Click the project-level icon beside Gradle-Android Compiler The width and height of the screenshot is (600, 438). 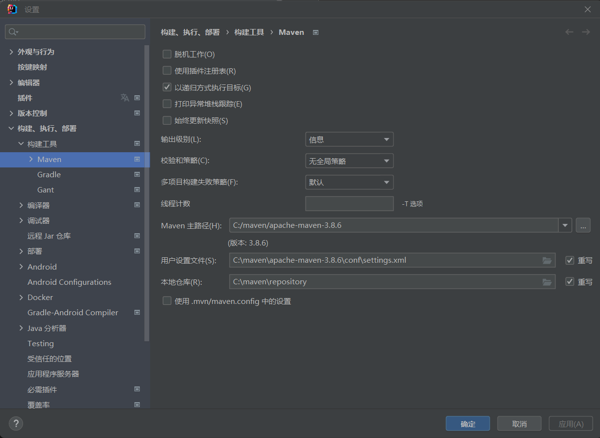click(137, 312)
